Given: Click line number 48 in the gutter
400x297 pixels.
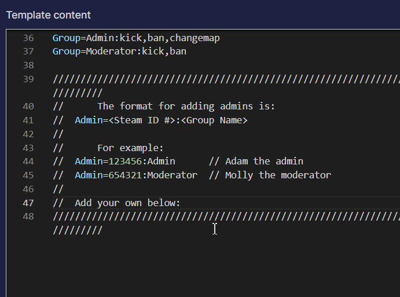Looking at the screenshot, I should coord(28,217).
